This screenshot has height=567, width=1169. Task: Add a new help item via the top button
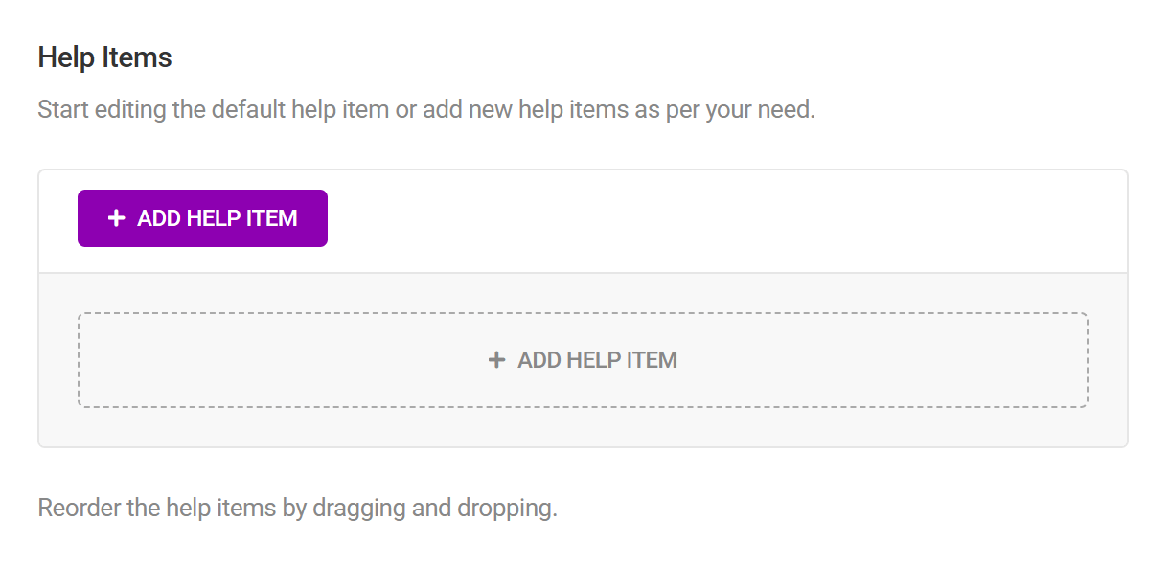[201, 217]
